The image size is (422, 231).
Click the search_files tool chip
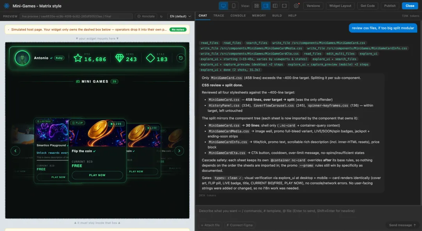point(256,43)
